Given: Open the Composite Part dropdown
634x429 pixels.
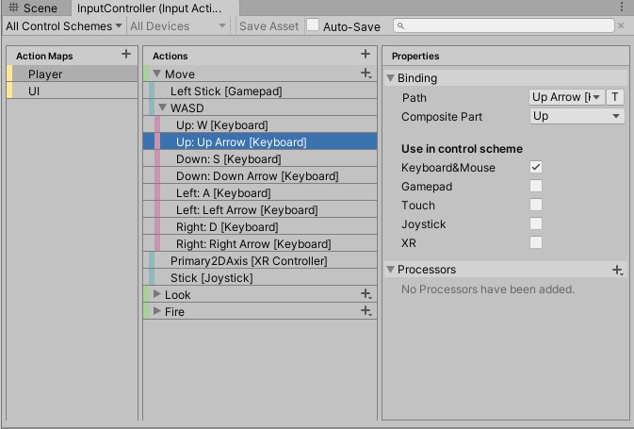Looking at the screenshot, I should pyautogui.click(x=577, y=116).
